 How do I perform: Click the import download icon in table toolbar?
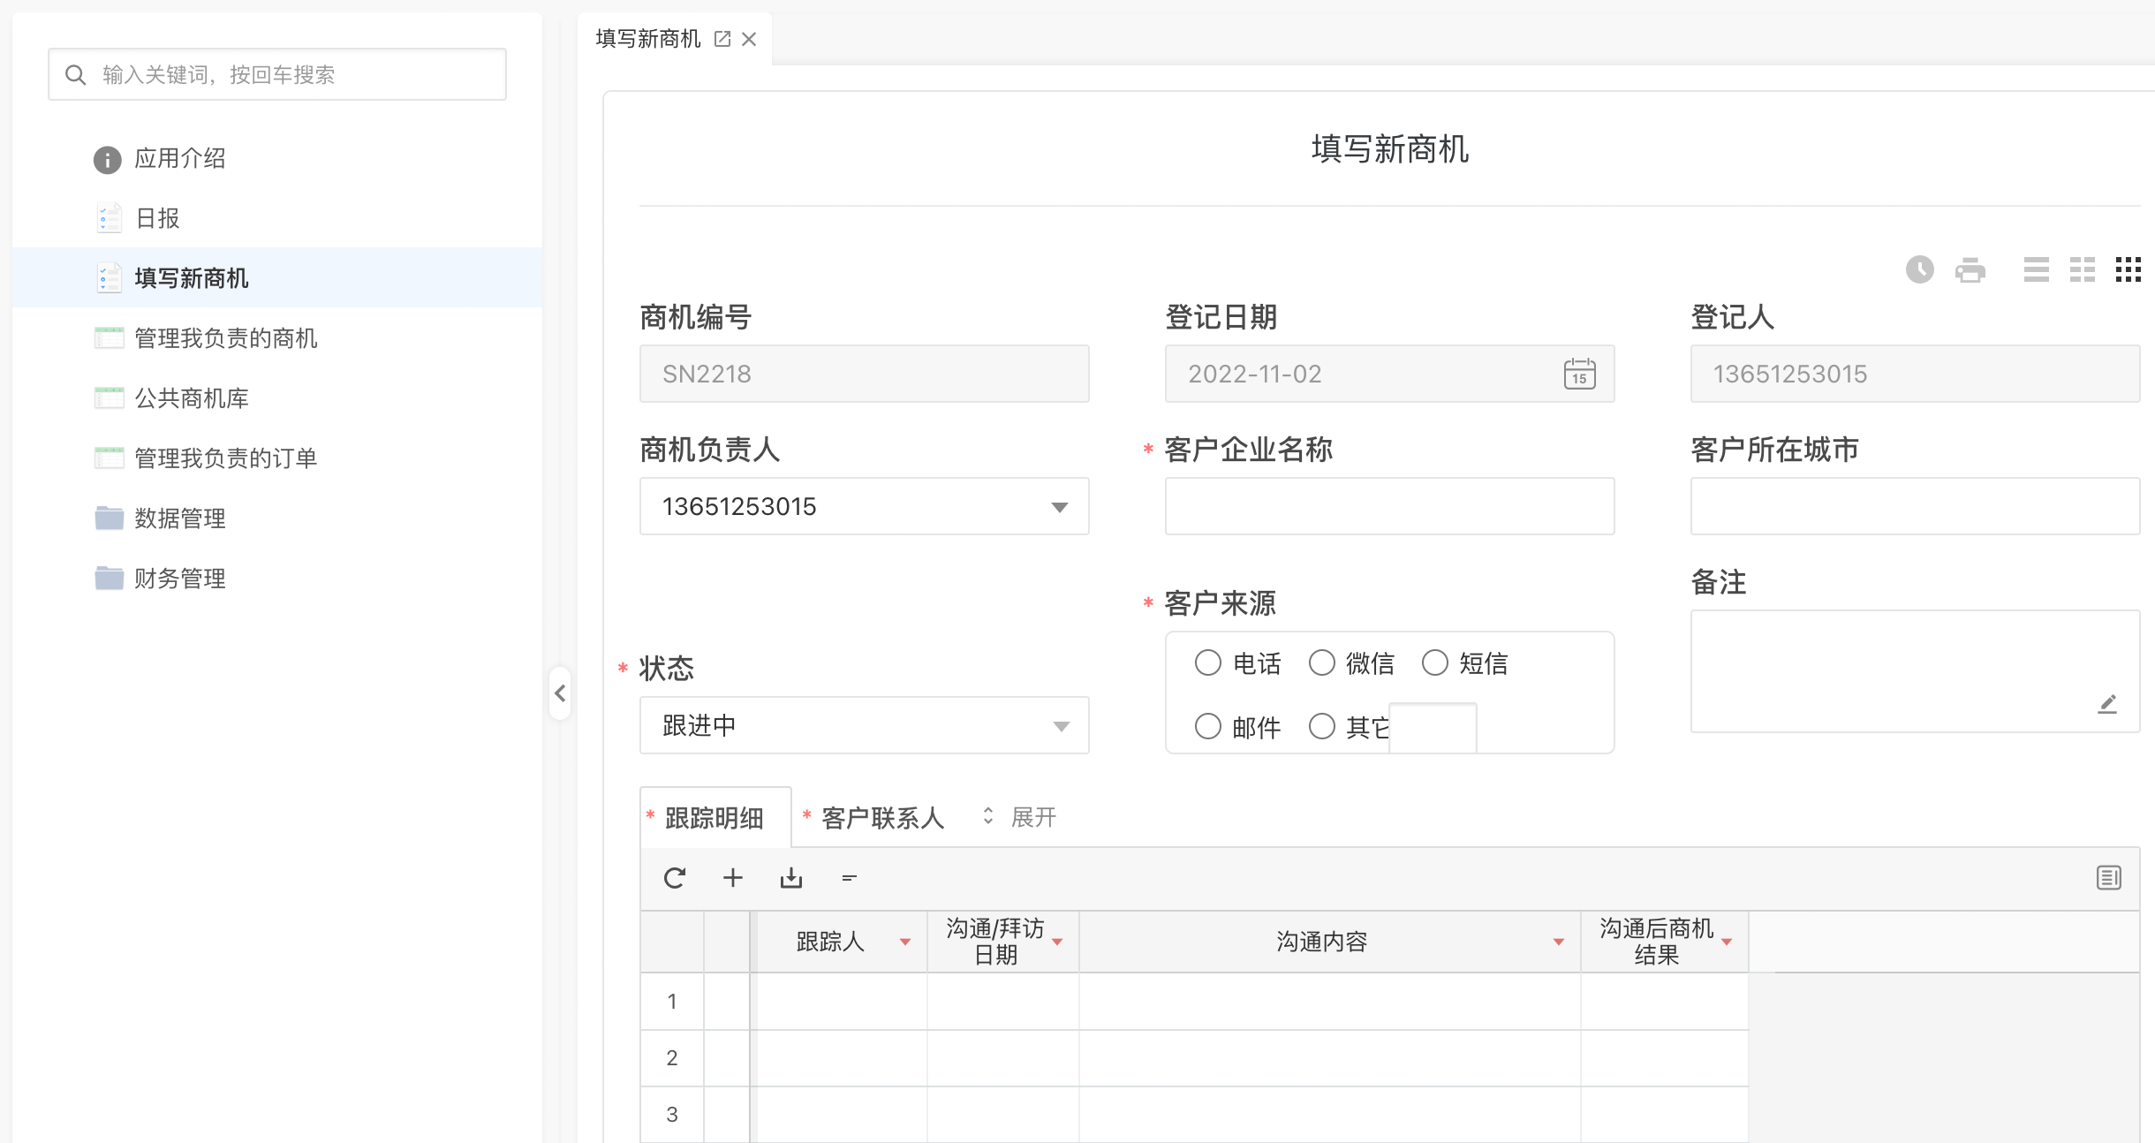click(x=790, y=878)
